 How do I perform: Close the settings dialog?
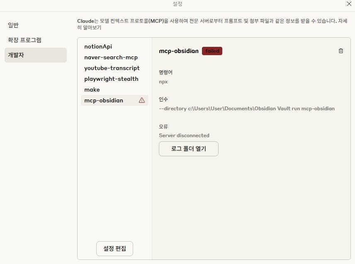tap(349, 4)
